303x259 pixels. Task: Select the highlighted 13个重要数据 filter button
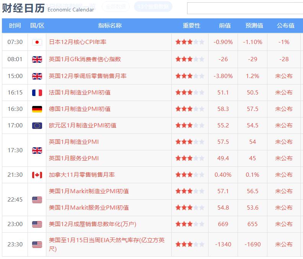(153, 7)
